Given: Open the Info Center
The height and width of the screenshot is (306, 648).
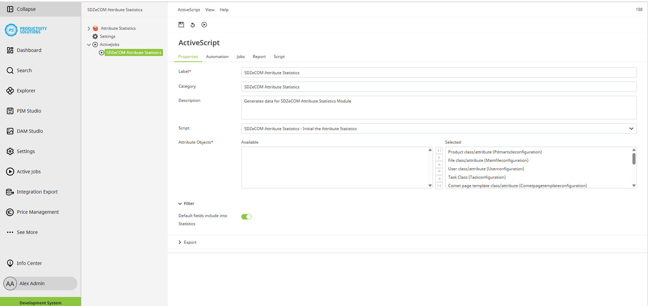Looking at the screenshot, I should 29,263.
